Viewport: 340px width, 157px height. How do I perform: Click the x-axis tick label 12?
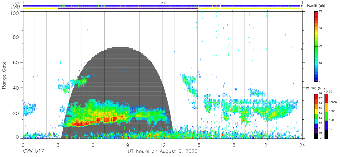(163, 145)
